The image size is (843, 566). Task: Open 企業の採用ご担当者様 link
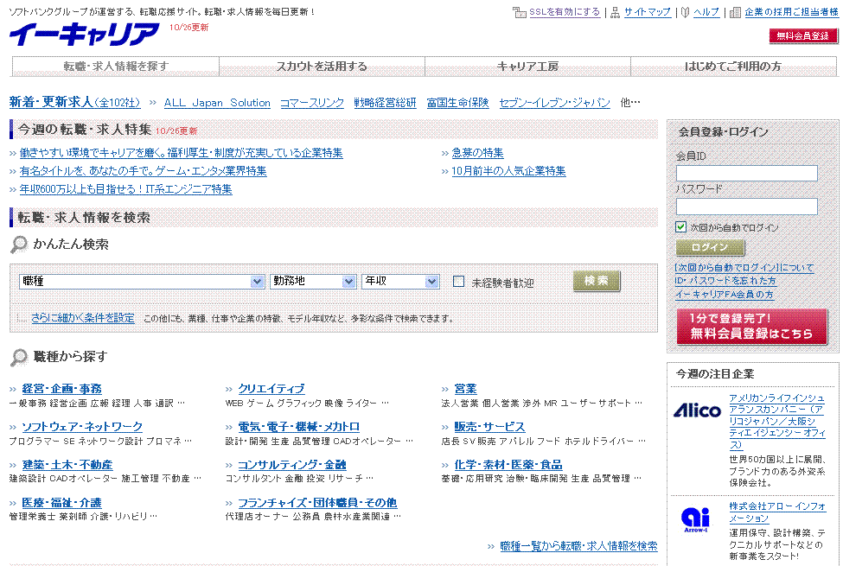[x=791, y=12]
